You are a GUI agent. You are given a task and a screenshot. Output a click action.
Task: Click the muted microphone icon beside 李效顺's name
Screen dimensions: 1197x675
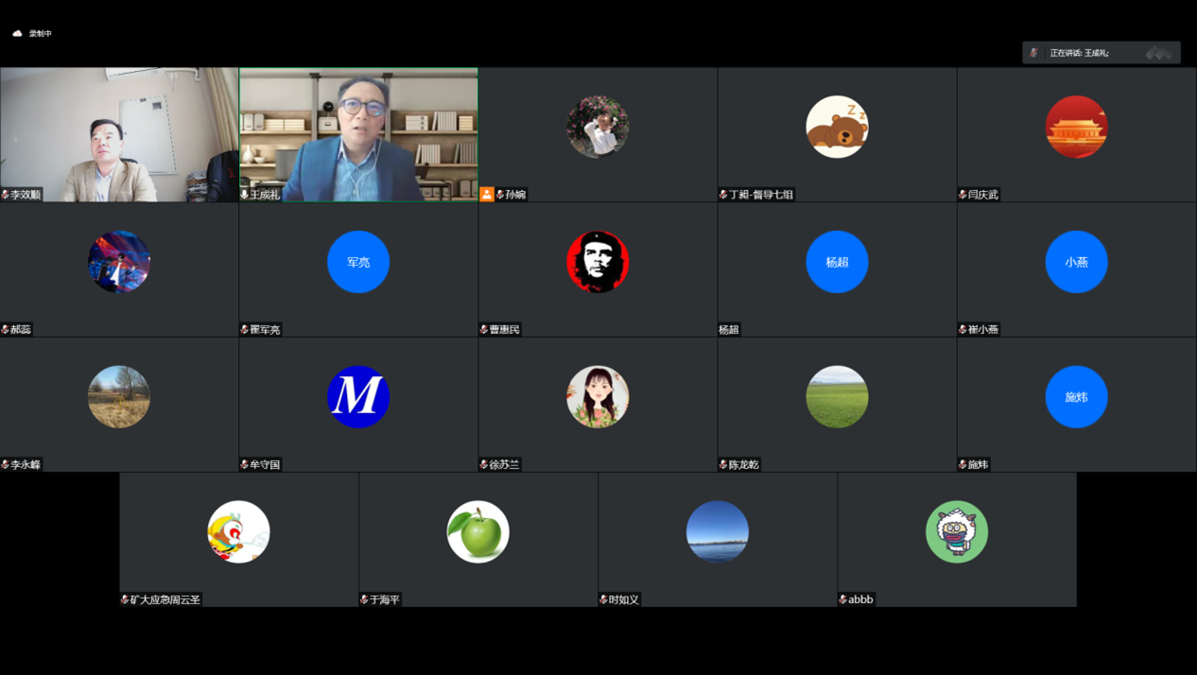coord(6,195)
